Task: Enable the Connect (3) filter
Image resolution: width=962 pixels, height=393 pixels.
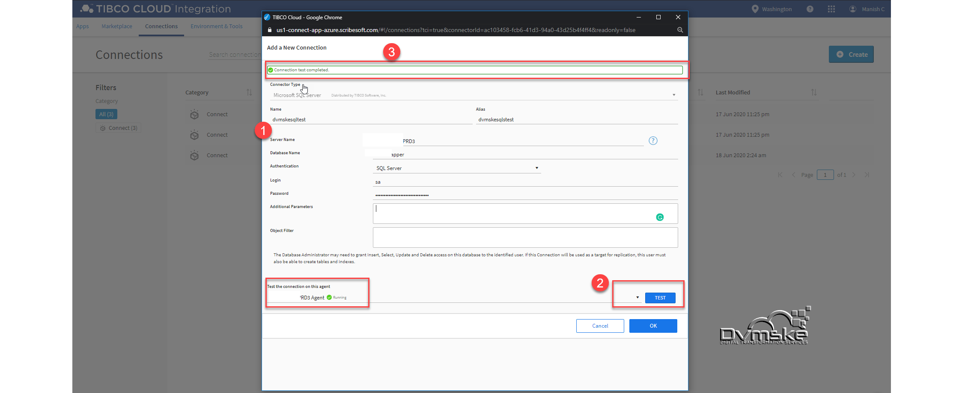Action: (118, 127)
